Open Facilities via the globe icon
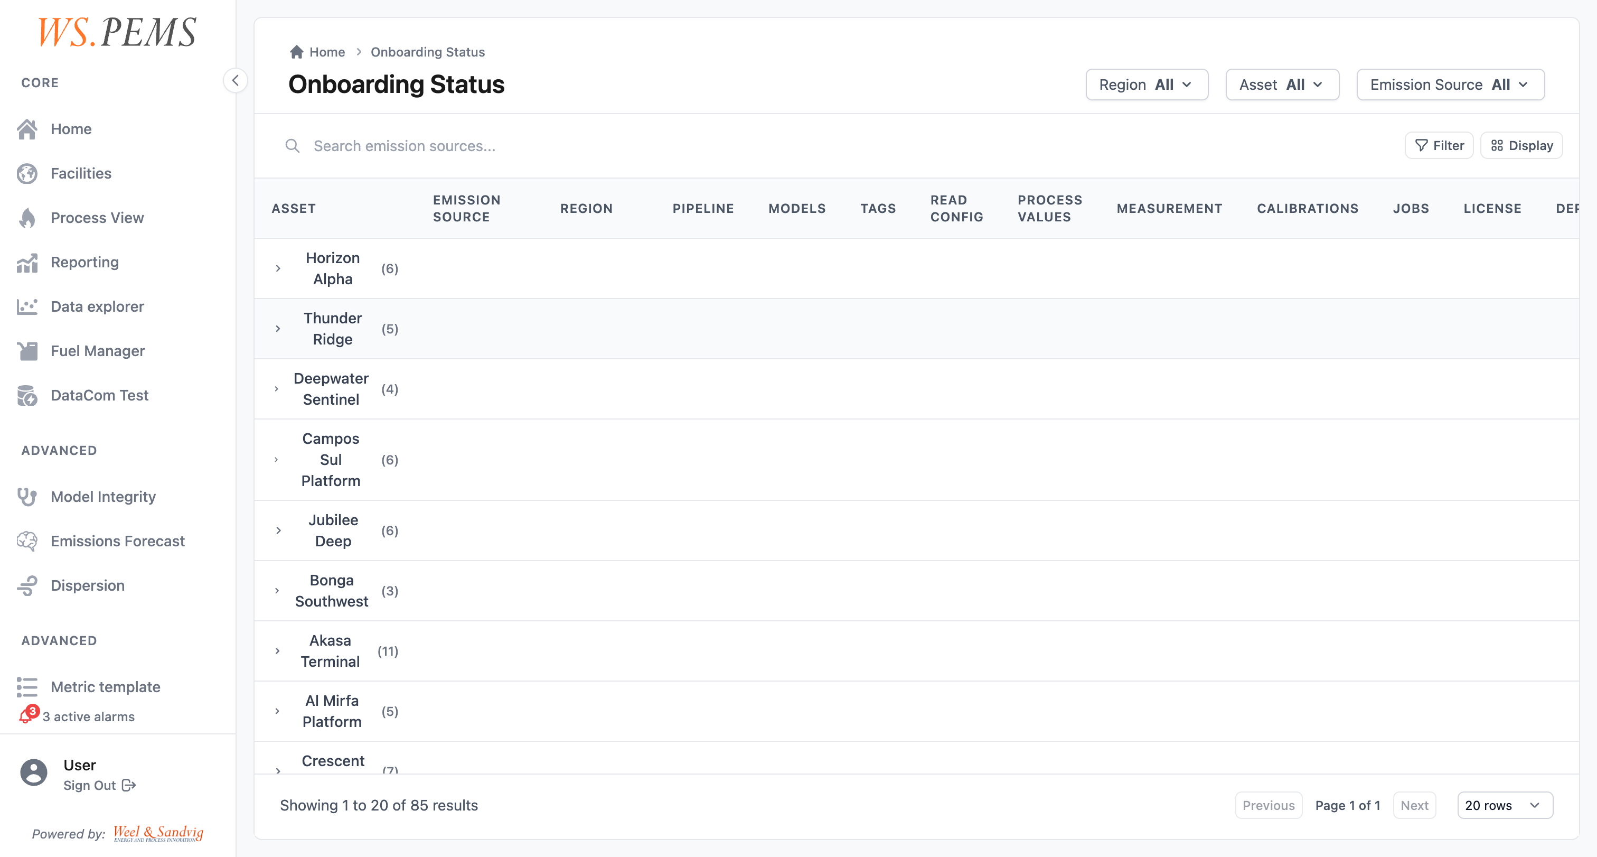Image resolution: width=1597 pixels, height=857 pixels. (27, 174)
